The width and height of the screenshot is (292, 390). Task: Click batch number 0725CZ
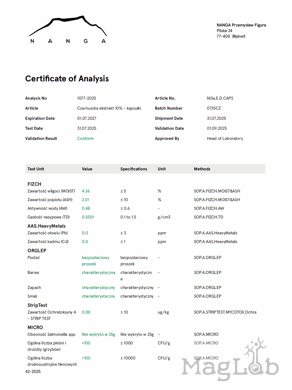(x=214, y=108)
